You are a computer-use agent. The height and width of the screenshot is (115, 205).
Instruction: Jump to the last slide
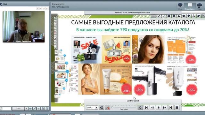[171, 108]
